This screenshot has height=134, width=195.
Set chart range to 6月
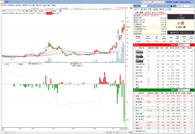(118, 132)
